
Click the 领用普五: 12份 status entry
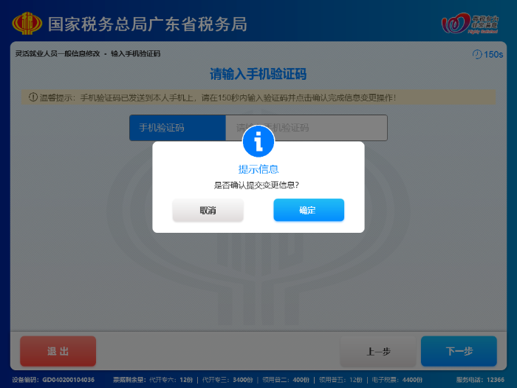[x=340, y=380]
